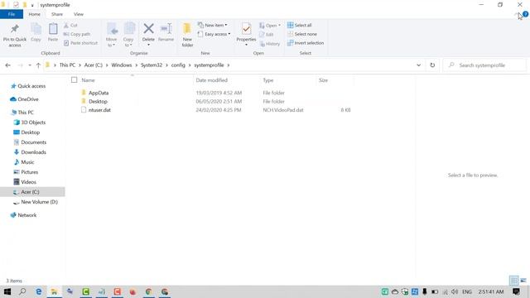Click Select none
This screenshot has height=298, width=530.
(302, 34)
